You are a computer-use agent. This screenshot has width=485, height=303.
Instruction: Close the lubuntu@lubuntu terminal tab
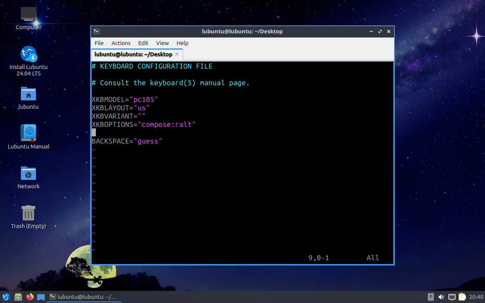coord(177,54)
